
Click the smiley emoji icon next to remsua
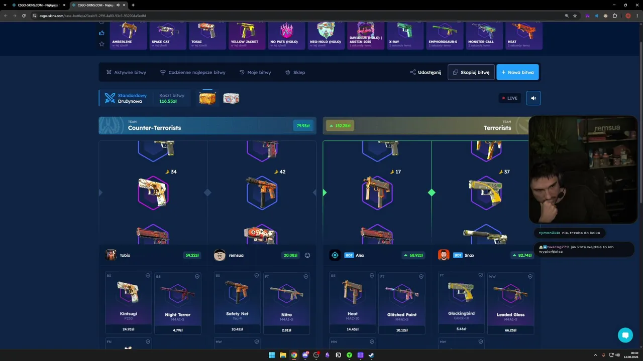[x=307, y=255]
